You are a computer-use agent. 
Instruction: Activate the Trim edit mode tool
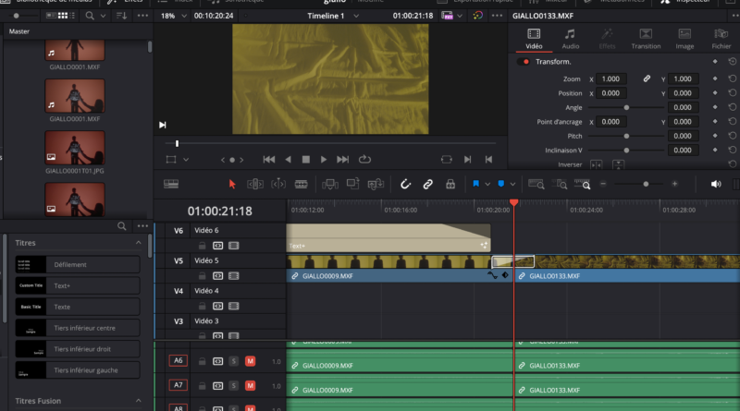pos(255,184)
